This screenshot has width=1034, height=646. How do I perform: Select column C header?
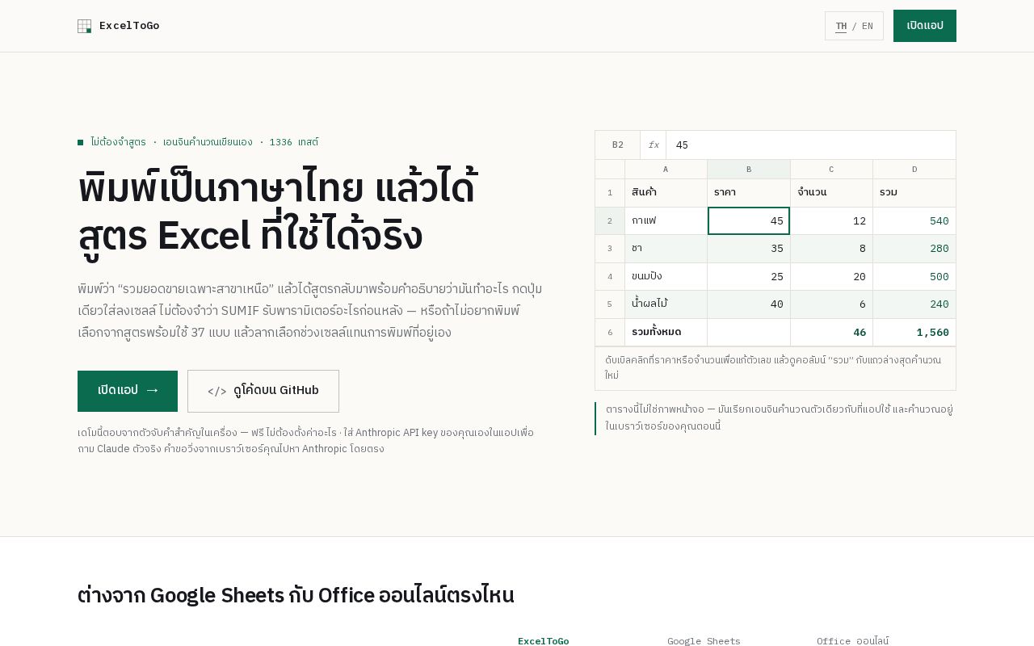[831, 170]
